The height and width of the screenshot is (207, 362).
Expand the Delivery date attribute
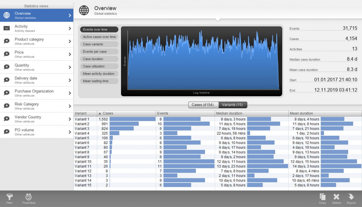click(69, 80)
